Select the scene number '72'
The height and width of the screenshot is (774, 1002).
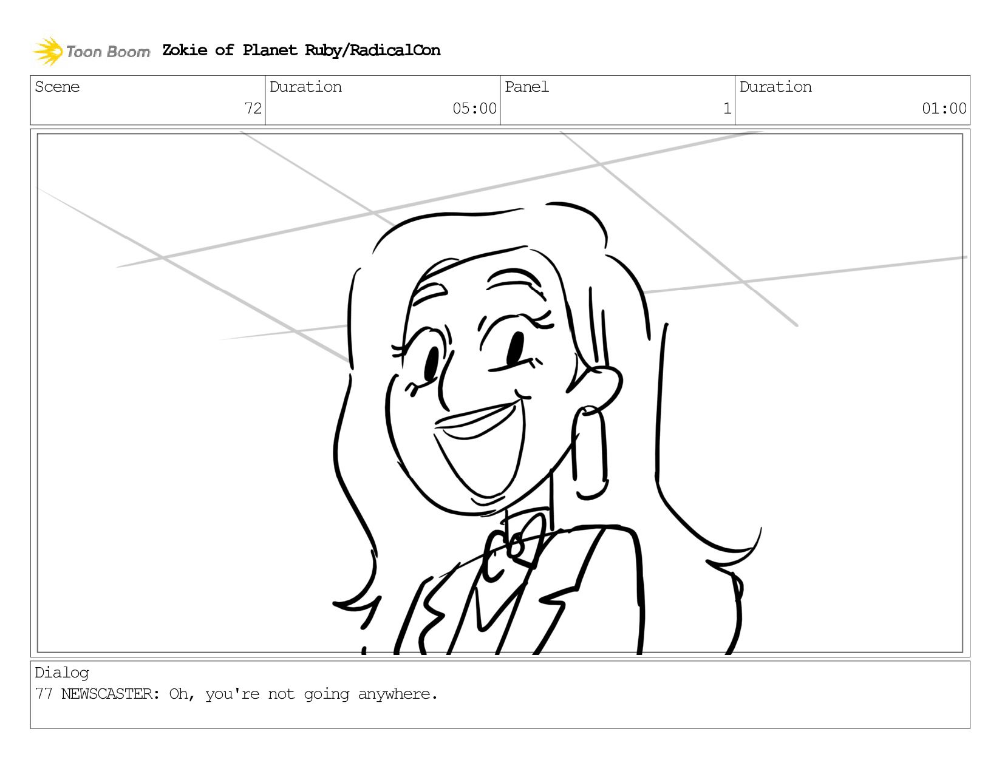pos(253,109)
